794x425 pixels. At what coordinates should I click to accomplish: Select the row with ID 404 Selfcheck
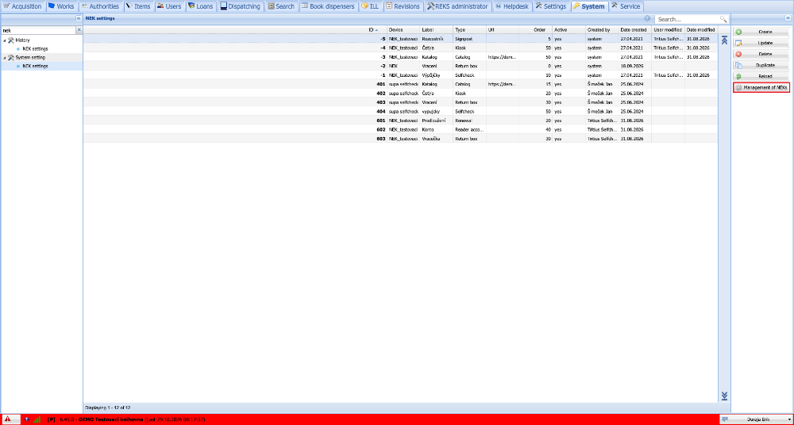tap(400, 111)
